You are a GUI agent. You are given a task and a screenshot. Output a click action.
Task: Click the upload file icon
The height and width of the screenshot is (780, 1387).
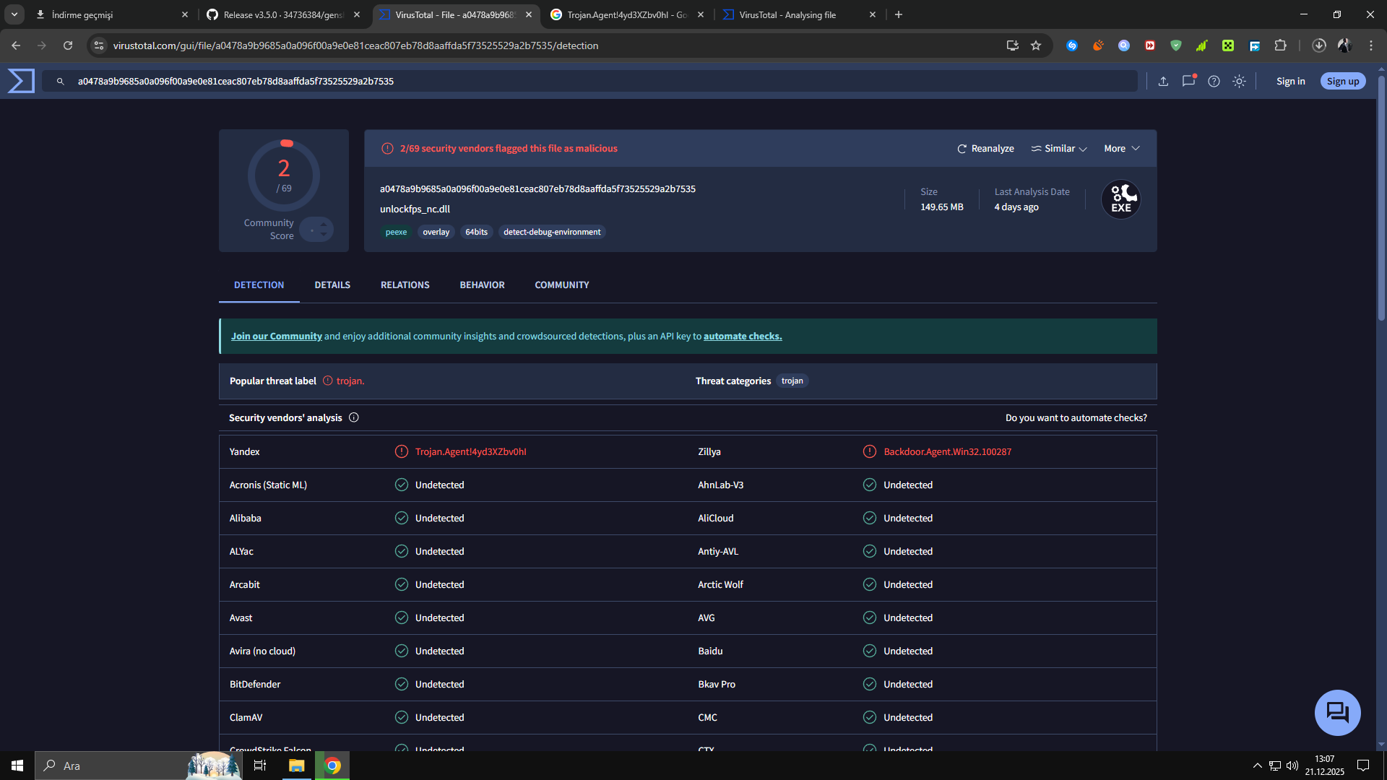point(1163,82)
